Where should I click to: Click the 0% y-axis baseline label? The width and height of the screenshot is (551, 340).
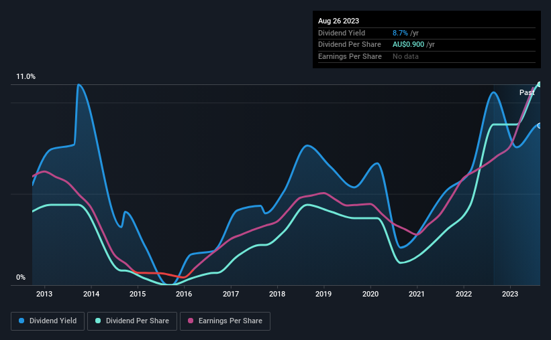tap(21, 278)
